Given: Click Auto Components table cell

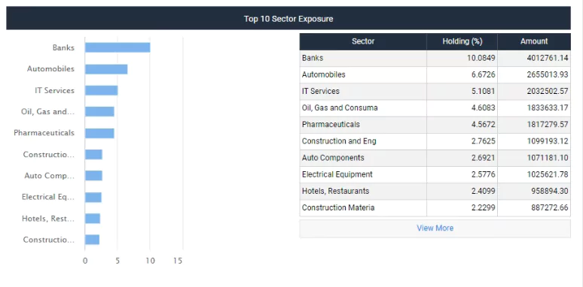Looking at the screenshot, I should coord(363,158).
